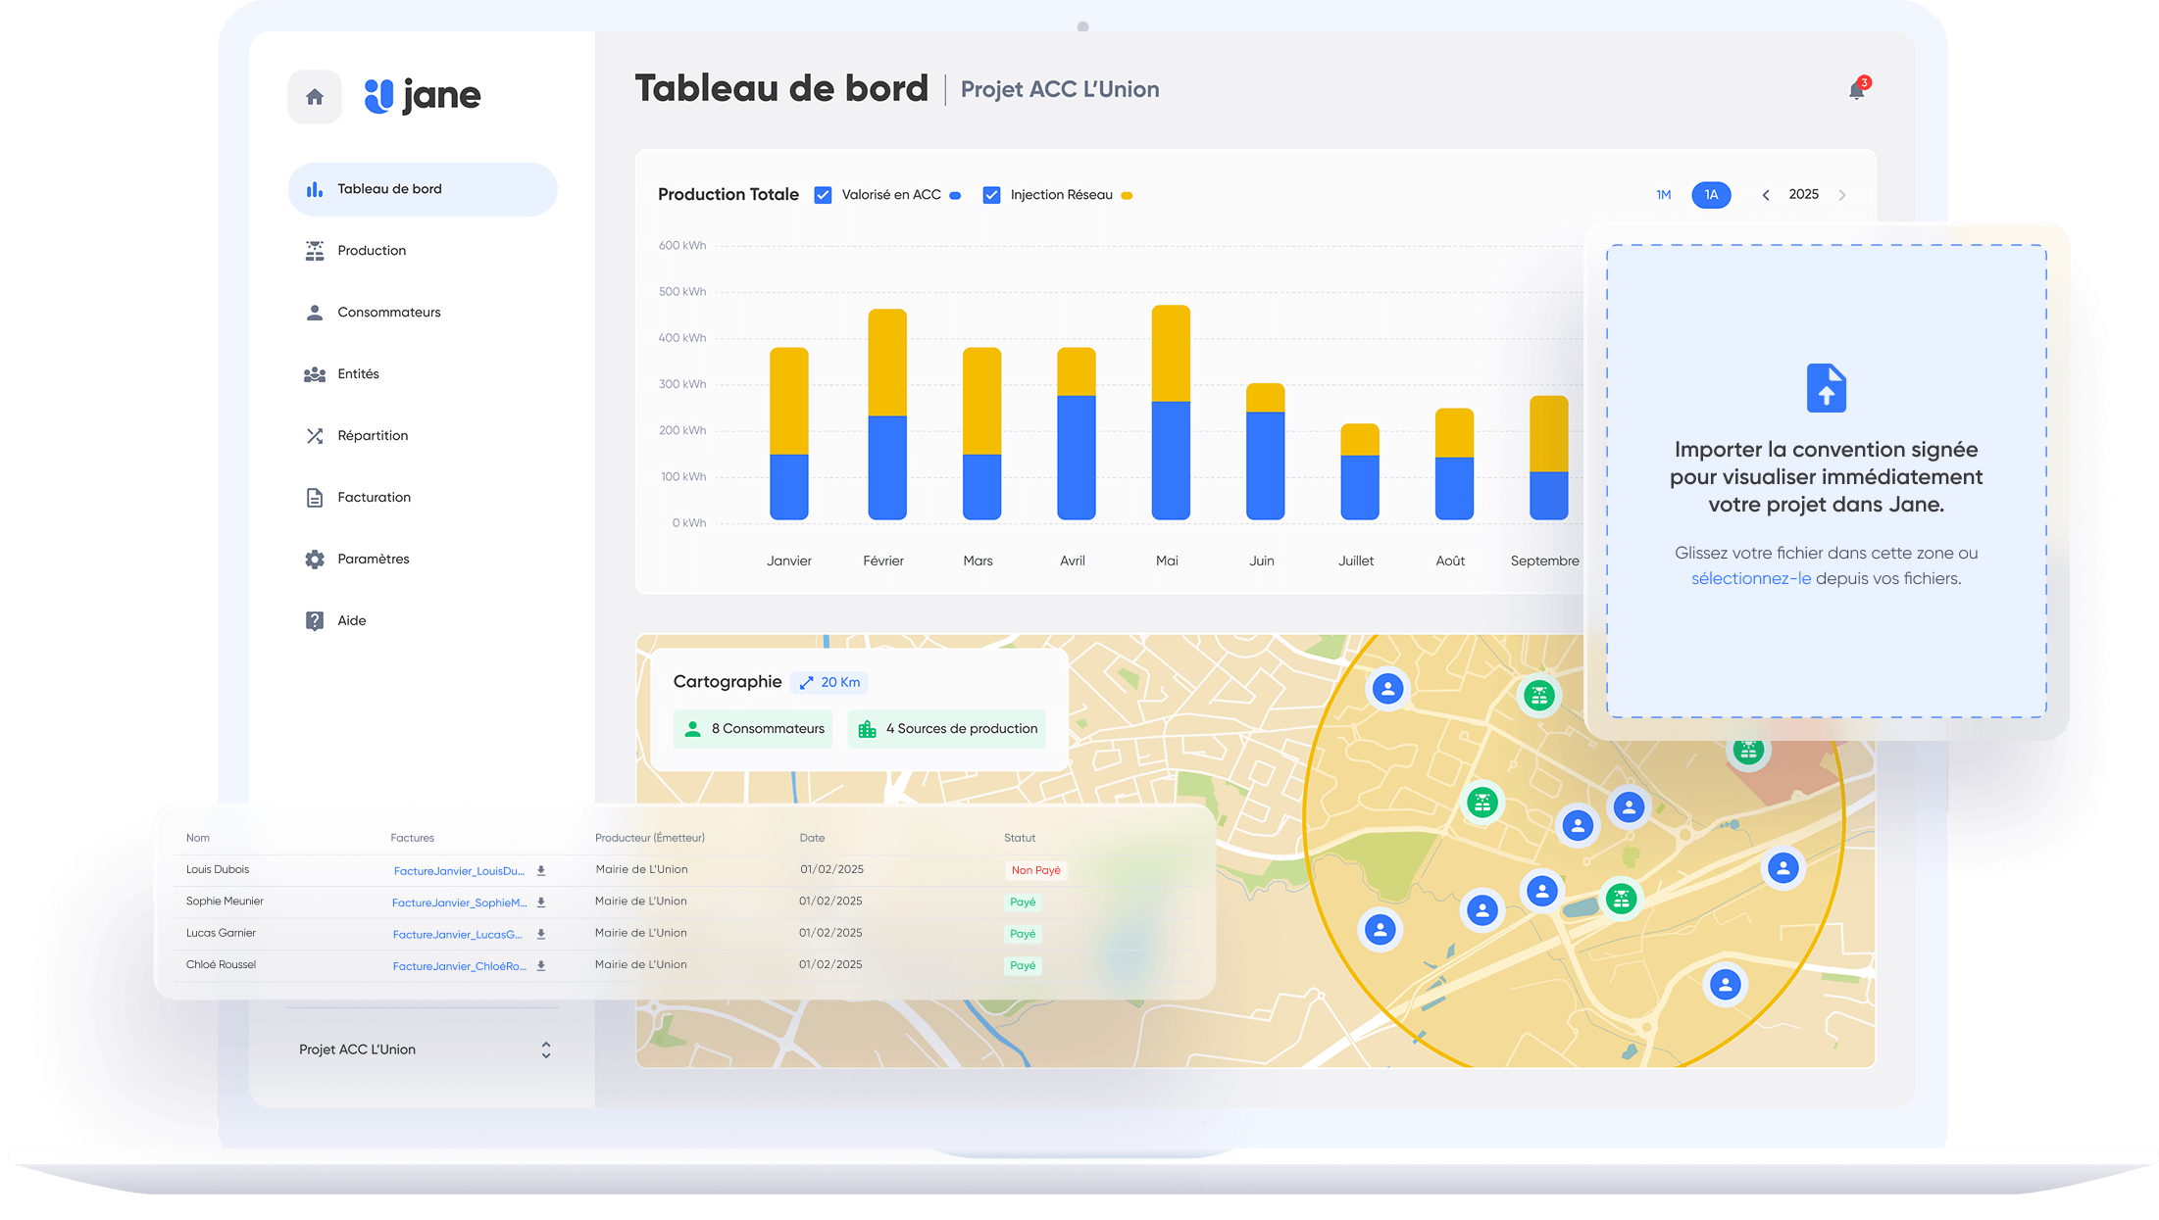Click the Paramètres gear icon

(314, 559)
